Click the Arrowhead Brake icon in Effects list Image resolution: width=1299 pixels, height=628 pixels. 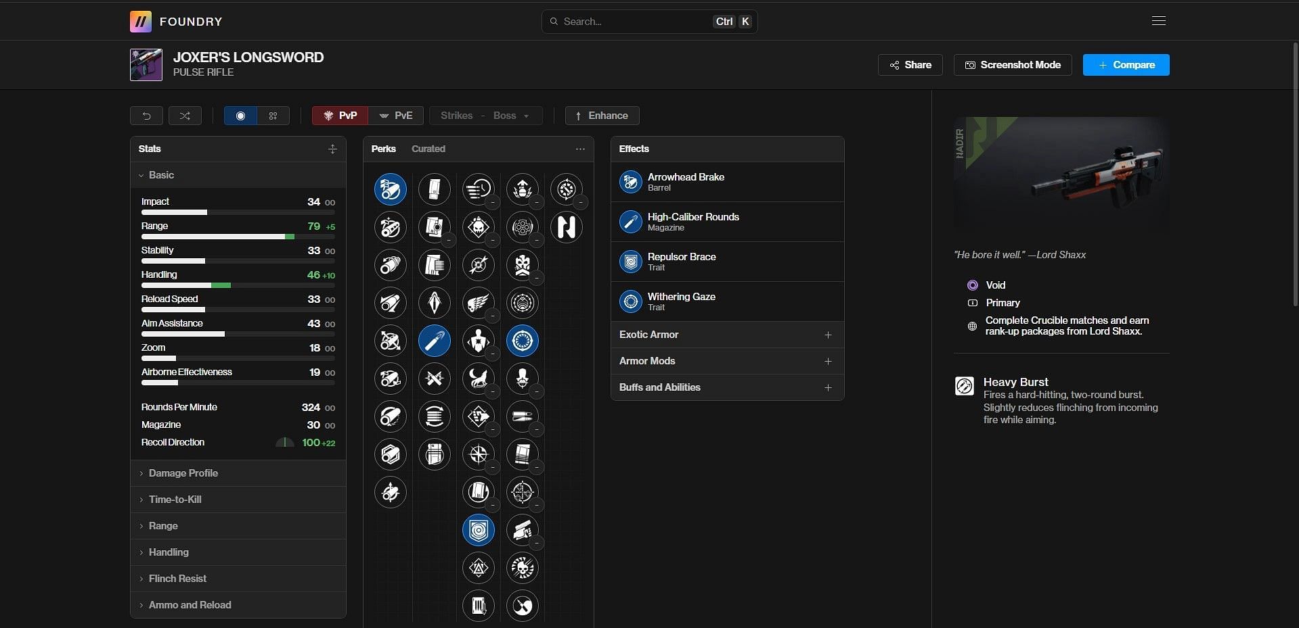pos(631,182)
